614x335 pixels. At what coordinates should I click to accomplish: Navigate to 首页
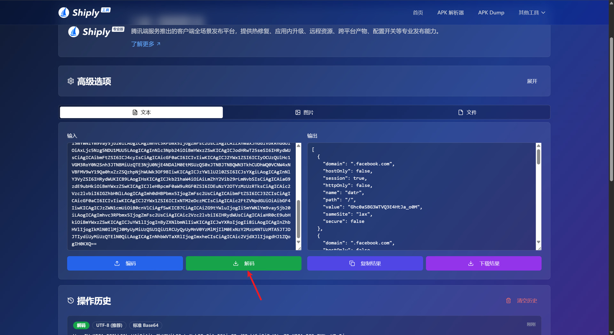[418, 12]
